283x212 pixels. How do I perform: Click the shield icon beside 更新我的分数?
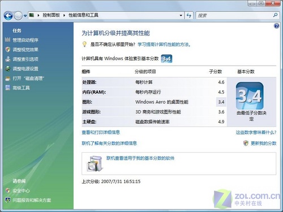[x=246, y=143]
